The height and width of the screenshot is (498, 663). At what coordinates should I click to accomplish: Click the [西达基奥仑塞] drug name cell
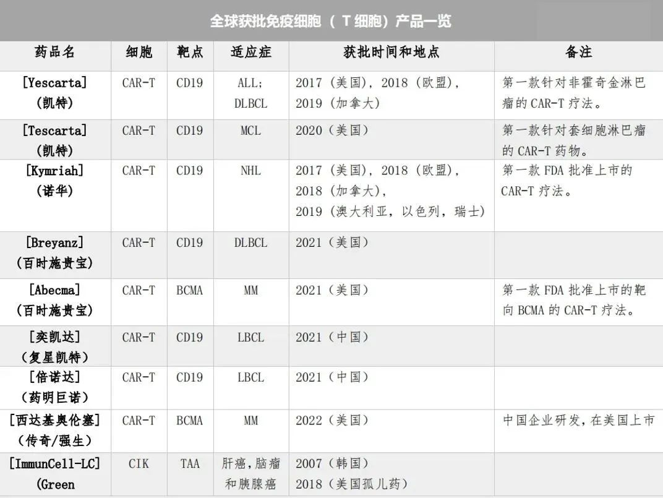click(x=55, y=430)
